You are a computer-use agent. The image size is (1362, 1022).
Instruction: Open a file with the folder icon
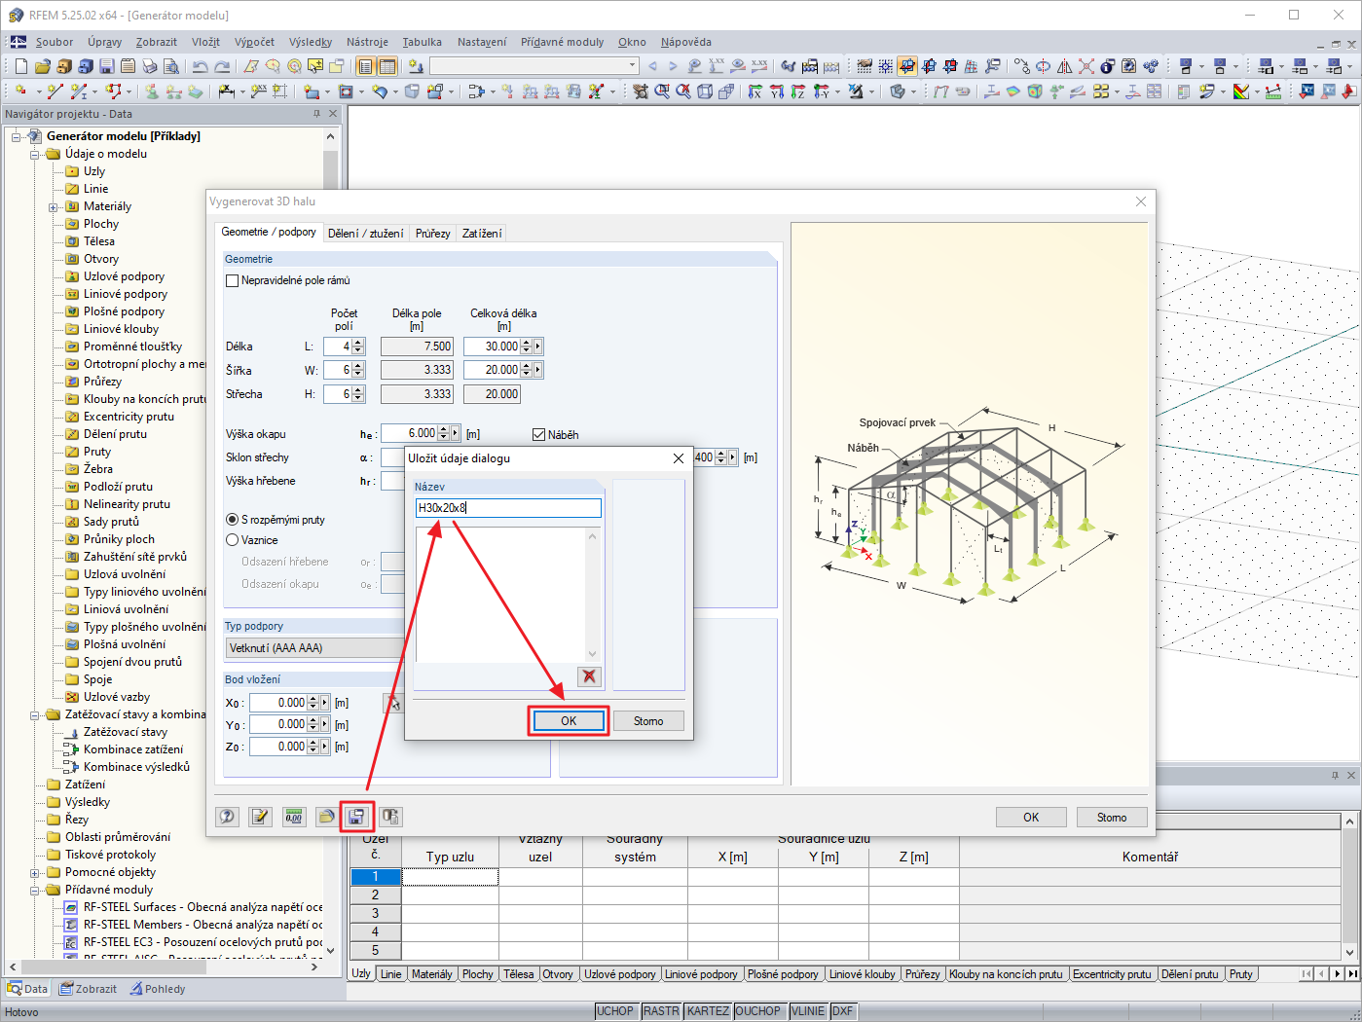(x=42, y=66)
